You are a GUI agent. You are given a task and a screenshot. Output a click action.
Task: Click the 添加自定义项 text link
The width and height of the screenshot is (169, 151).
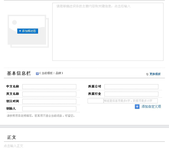151,107
